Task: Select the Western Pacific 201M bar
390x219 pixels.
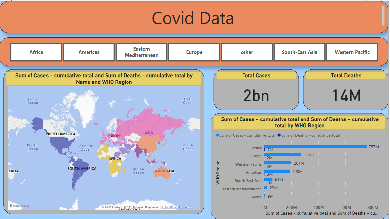Action: [278, 163]
